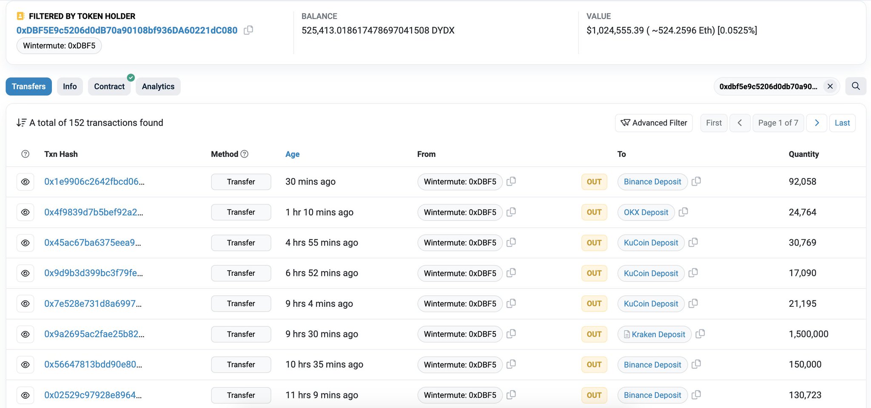Open the Analytics tab
The image size is (871, 408).
158,86
